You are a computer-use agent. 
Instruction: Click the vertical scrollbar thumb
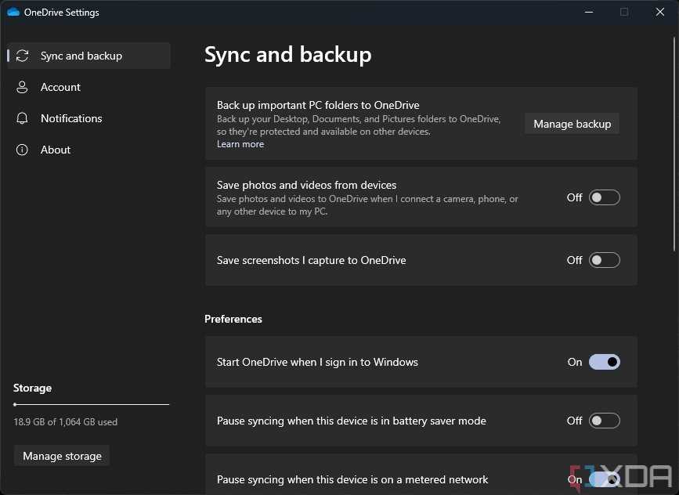[x=674, y=143]
